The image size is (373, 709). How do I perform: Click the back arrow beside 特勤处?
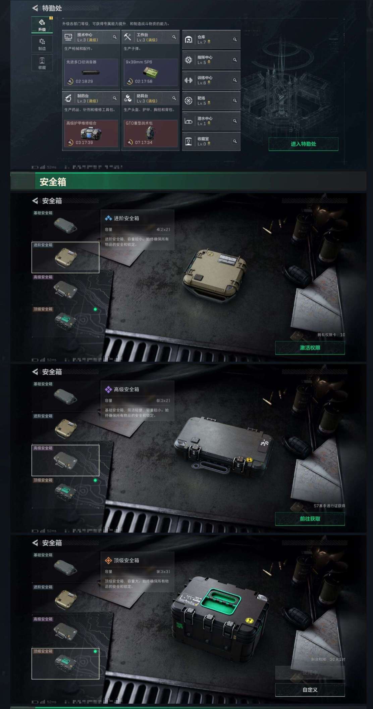(35, 8)
